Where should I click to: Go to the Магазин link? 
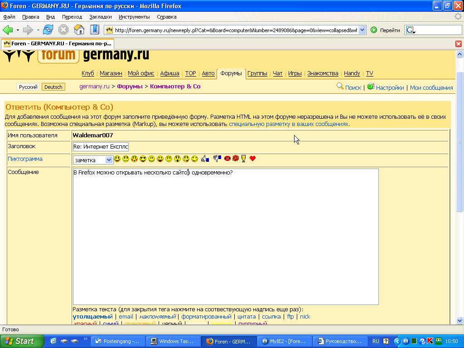pos(111,73)
